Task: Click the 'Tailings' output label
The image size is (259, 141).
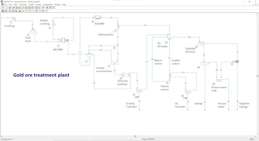Action: 198,103
